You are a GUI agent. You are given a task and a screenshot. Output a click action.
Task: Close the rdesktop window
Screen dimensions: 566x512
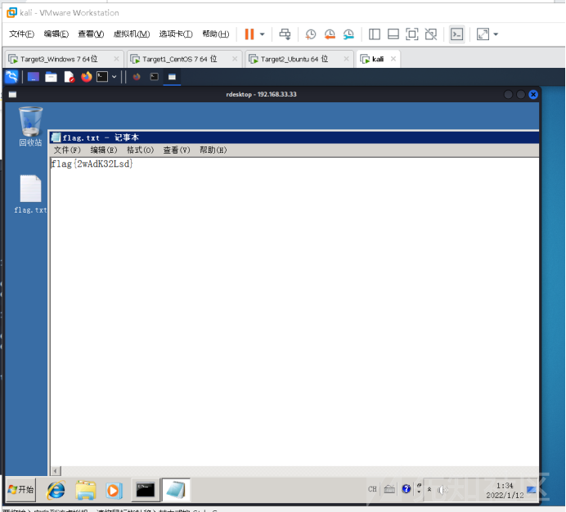[x=533, y=95]
